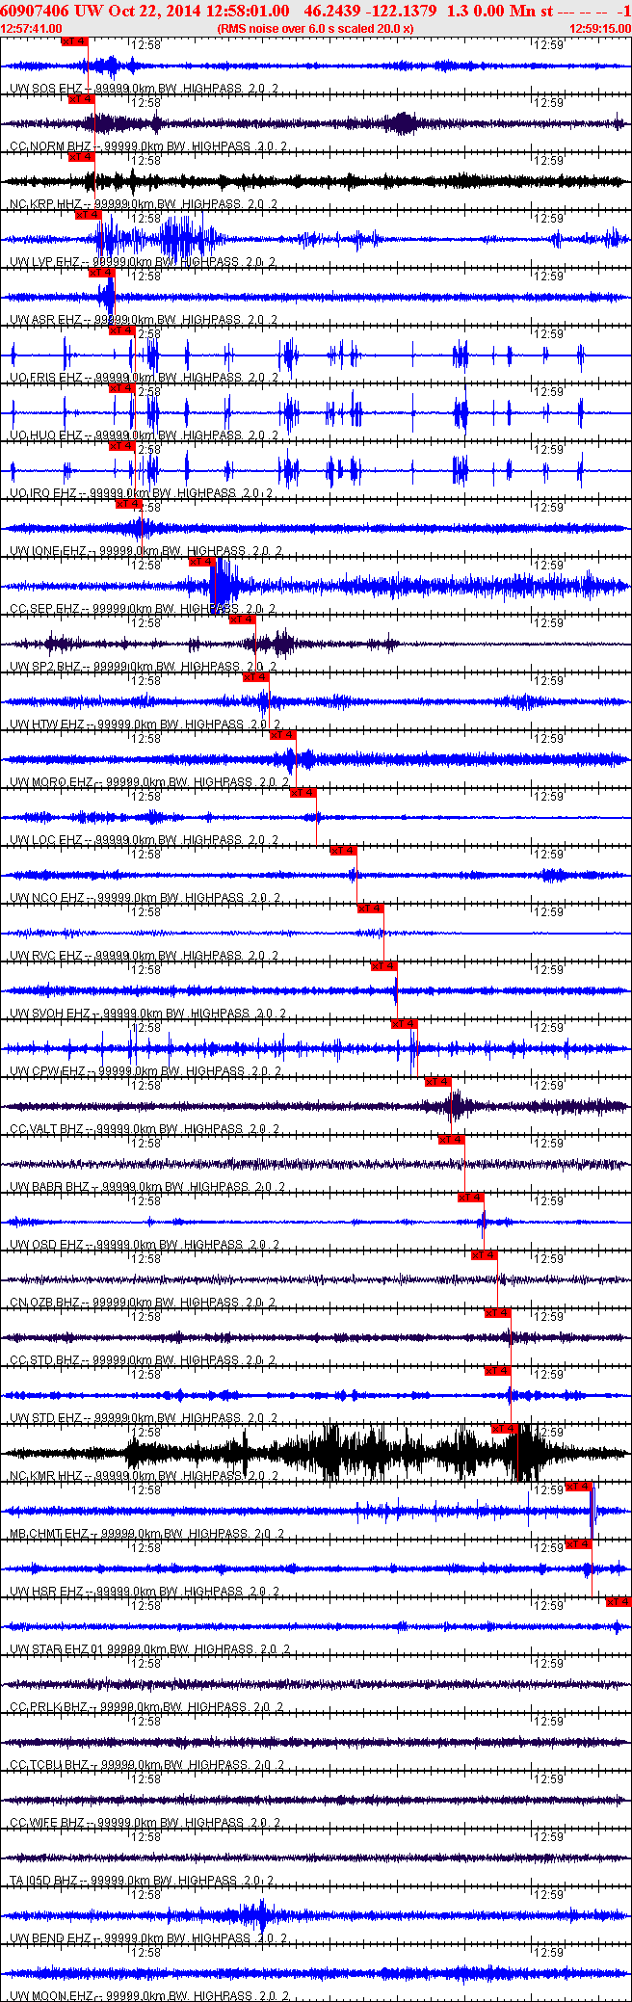Click the station label 'CC WIFE BHZ'
Screen dimensions: 632x2002
(46, 1823)
